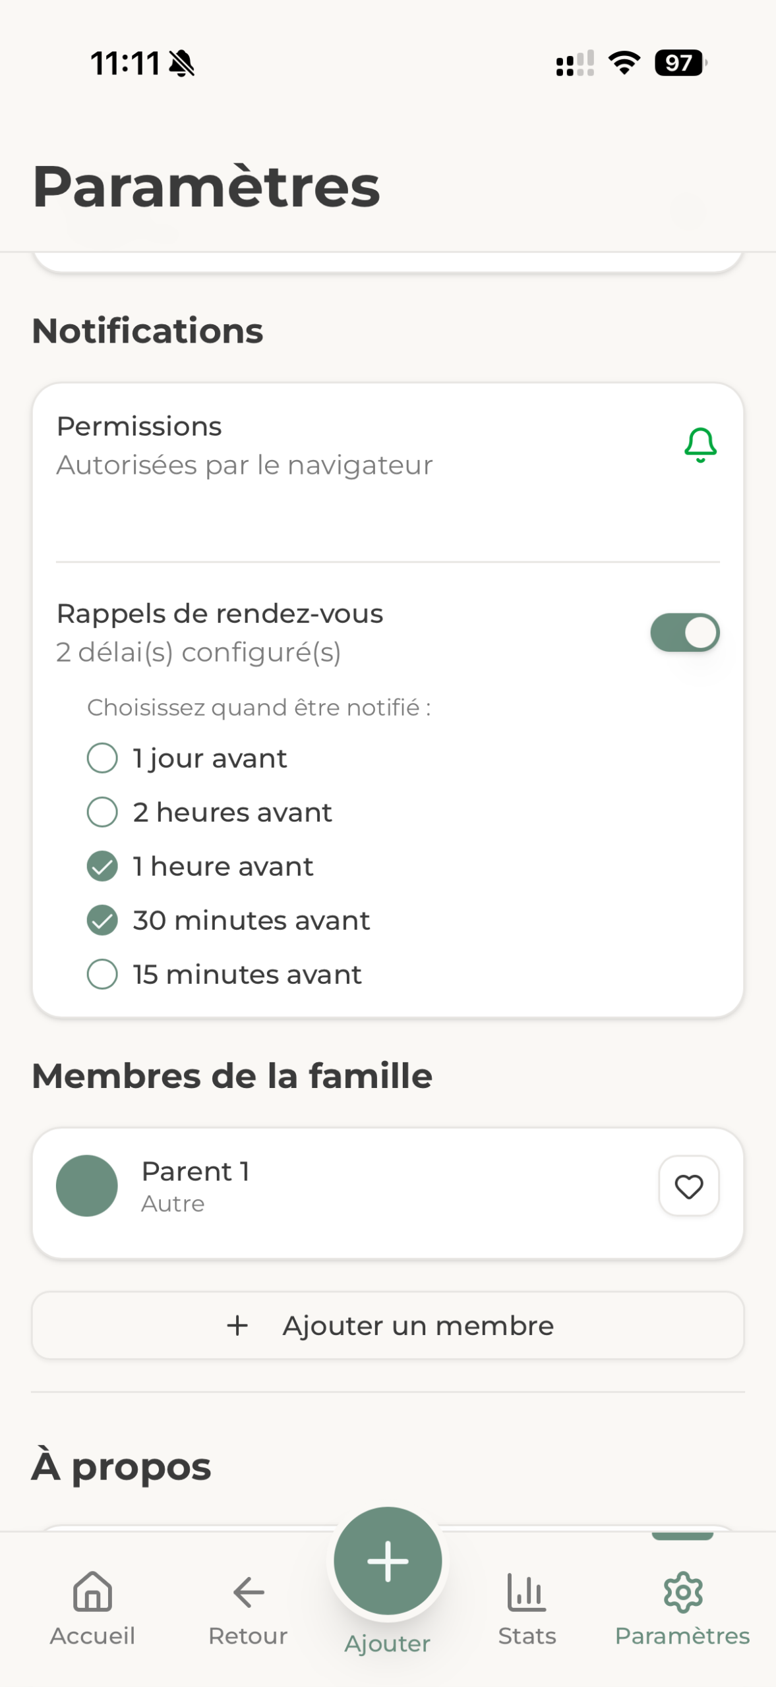Open the Stats chart tab
The height and width of the screenshot is (1687, 776).
527,1607
